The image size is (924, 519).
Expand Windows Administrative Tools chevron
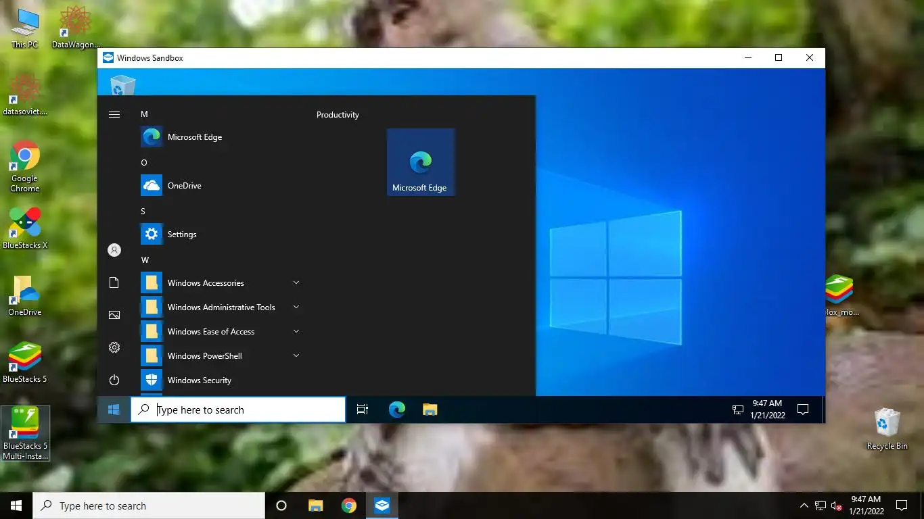click(x=296, y=307)
